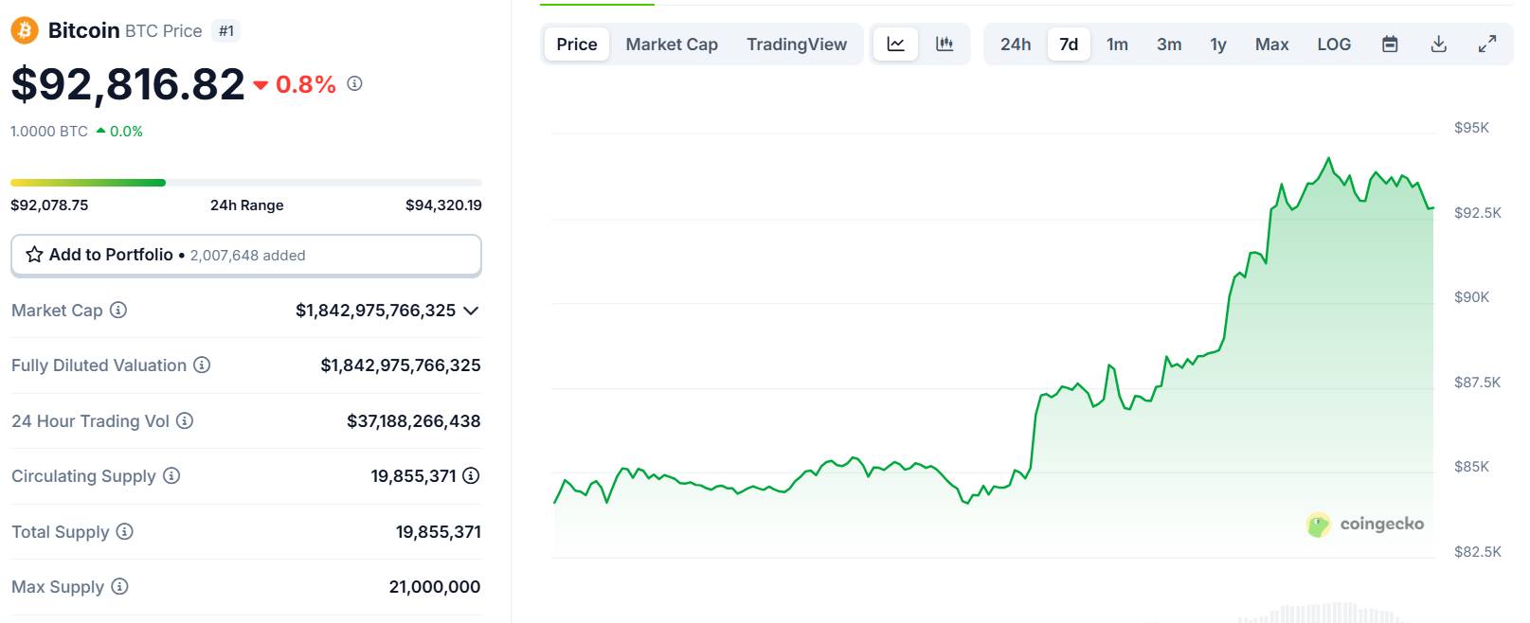Switch to the line chart view icon
Image resolution: width=1530 pixels, height=623 pixels.
tap(895, 44)
